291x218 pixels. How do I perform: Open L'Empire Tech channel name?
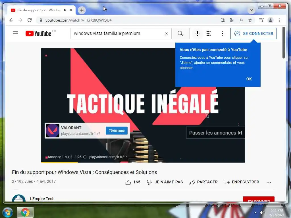pos(42,199)
